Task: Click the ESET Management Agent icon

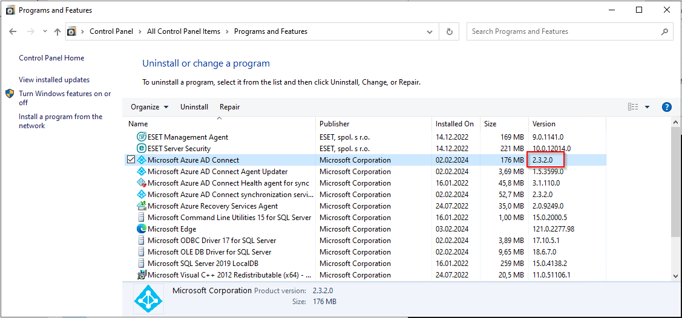Action: point(142,137)
